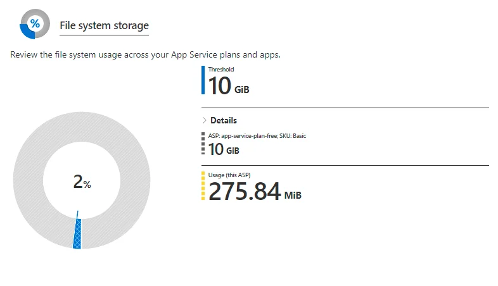Click the file system usage description text
The image size is (498, 286).
click(x=145, y=55)
